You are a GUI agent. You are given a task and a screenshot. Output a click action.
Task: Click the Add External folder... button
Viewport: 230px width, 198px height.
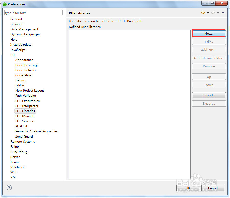point(209,58)
